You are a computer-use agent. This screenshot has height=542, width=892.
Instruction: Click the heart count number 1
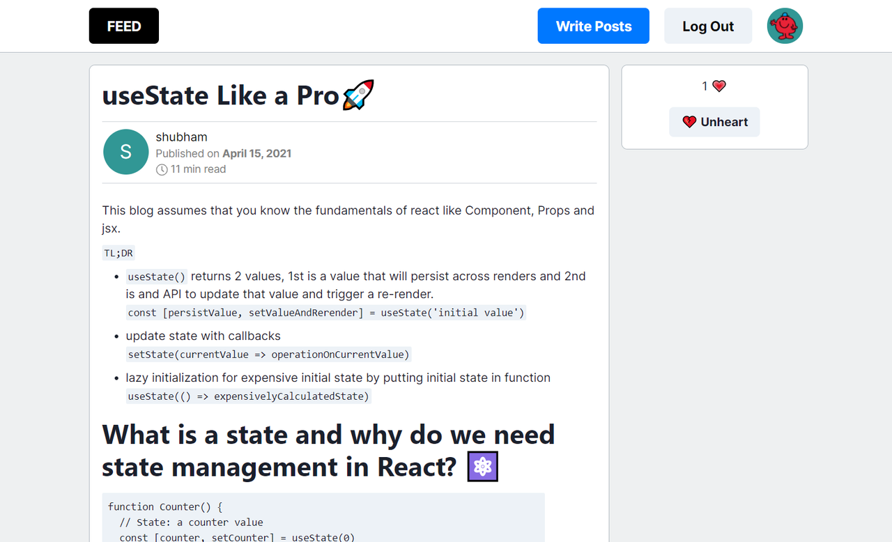click(x=704, y=85)
